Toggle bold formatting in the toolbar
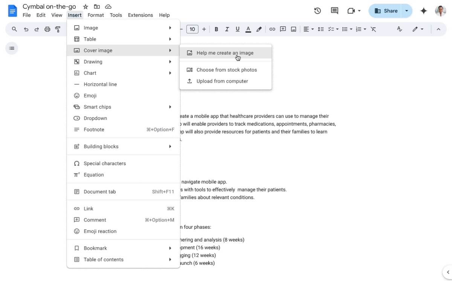The image size is (452, 281). (x=216, y=29)
